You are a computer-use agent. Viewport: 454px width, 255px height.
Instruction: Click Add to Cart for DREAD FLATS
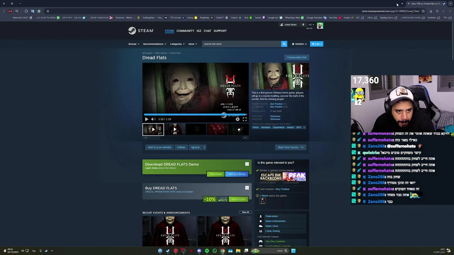(238, 199)
